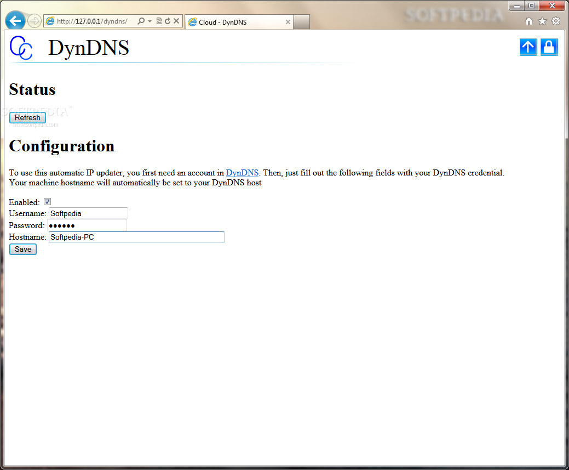Click the DynDNS page title
This screenshot has height=470, width=569.
coord(89,48)
